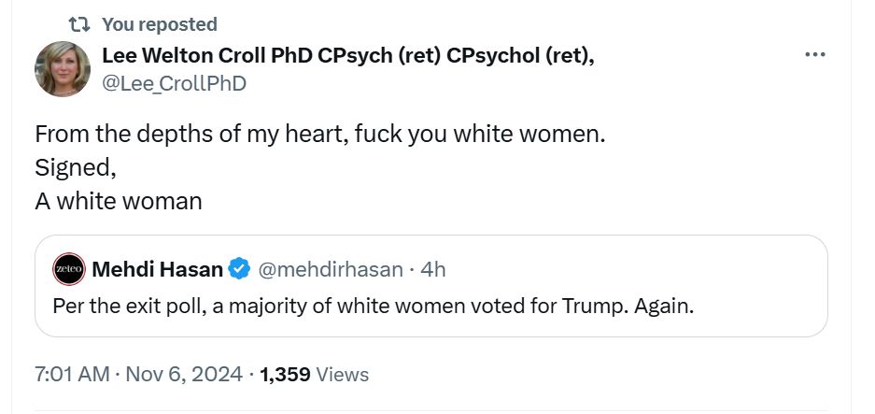Click the word "Views" in the footer
This screenshot has height=414, width=875.
click(343, 375)
